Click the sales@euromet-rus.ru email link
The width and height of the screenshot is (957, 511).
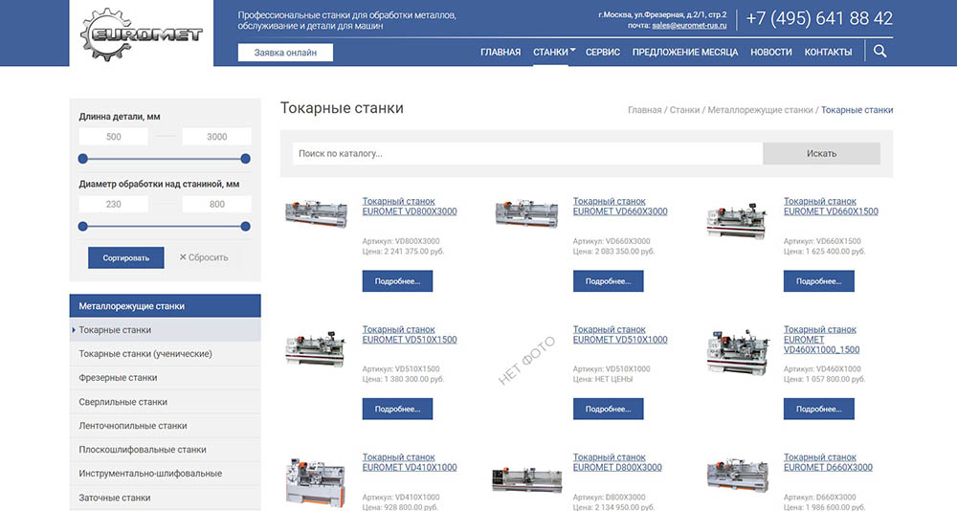tap(689, 26)
